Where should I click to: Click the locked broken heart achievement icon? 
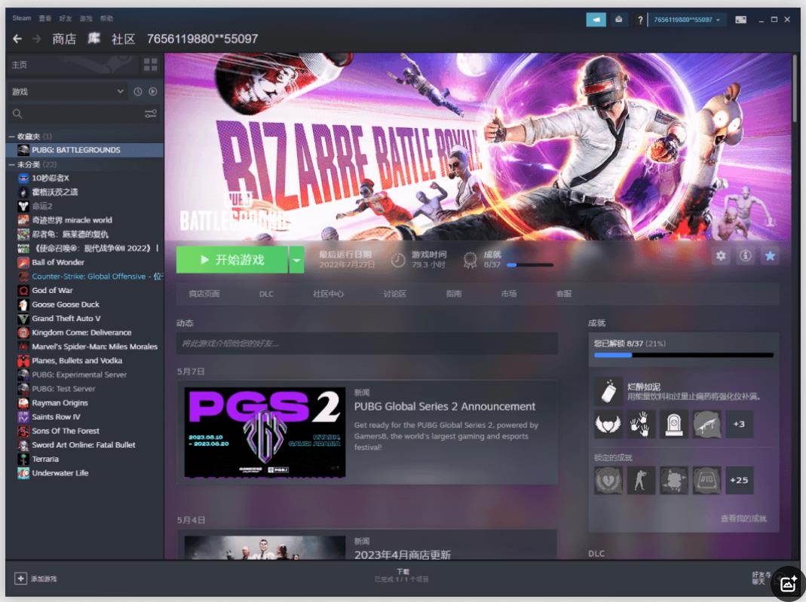[x=608, y=480]
